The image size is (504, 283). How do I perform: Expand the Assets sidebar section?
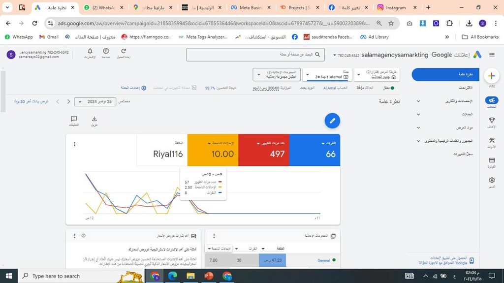pos(418,127)
